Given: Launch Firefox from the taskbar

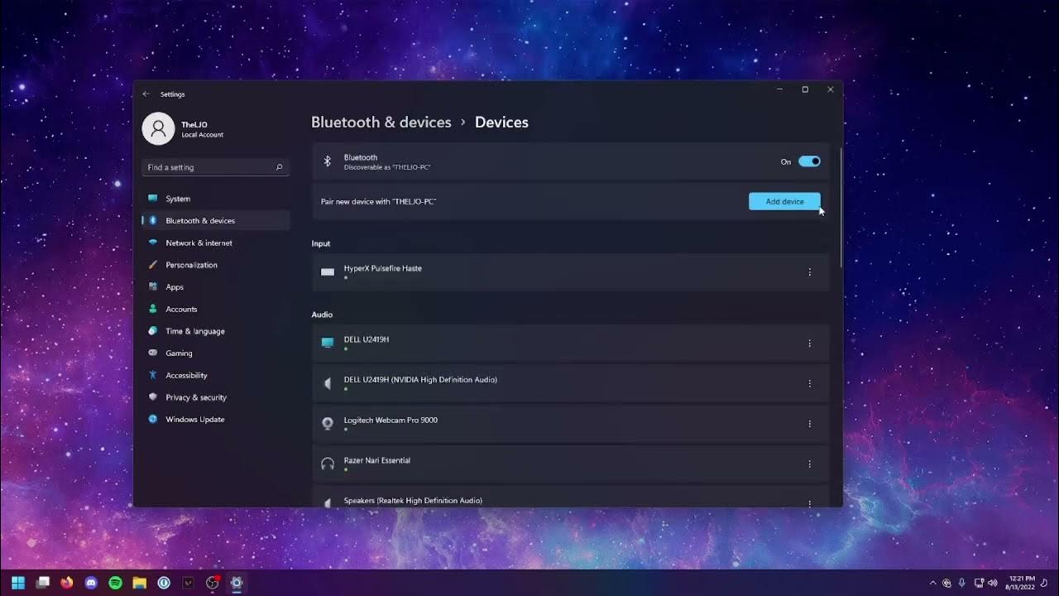Looking at the screenshot, I should (x=67, y=583).
